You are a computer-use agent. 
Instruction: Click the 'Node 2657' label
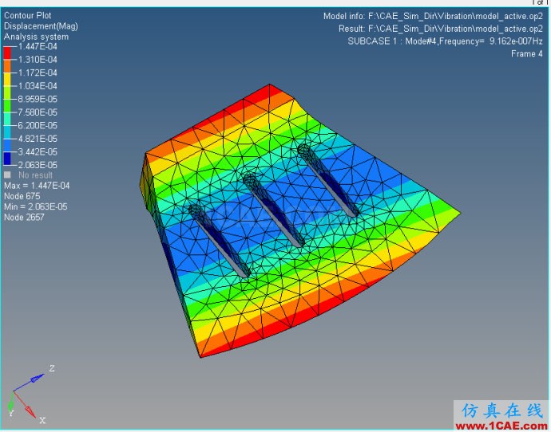tap(24, 218)
